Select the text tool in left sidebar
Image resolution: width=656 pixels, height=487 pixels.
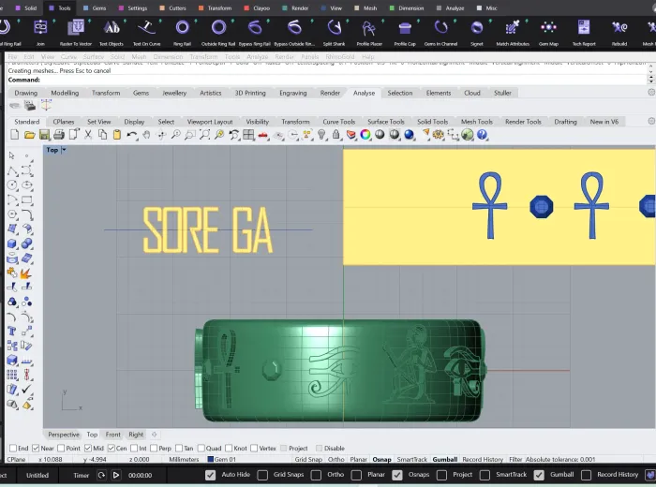[11, 332]
